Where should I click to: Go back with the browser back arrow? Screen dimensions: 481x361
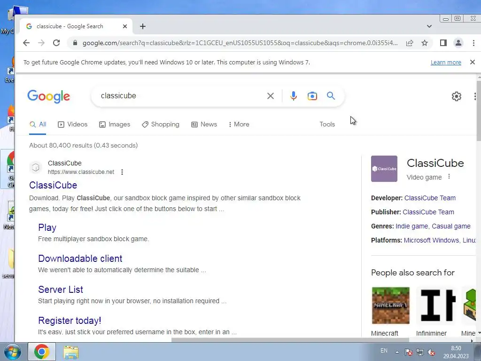[26, 43]
